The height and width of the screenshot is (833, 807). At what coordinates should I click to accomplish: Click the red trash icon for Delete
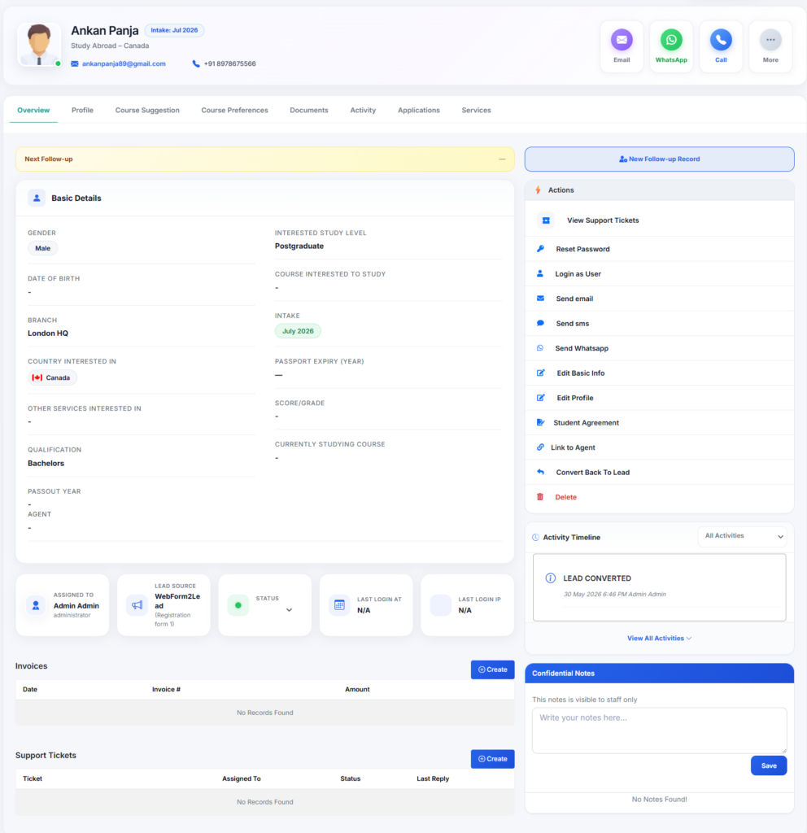click(x=540, y=497)
